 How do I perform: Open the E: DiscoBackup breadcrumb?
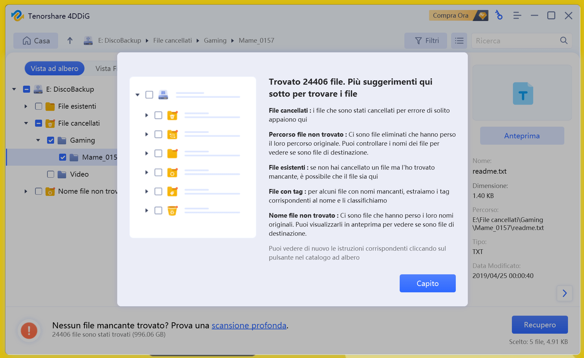pyautogui.click(x=120, y=41)
